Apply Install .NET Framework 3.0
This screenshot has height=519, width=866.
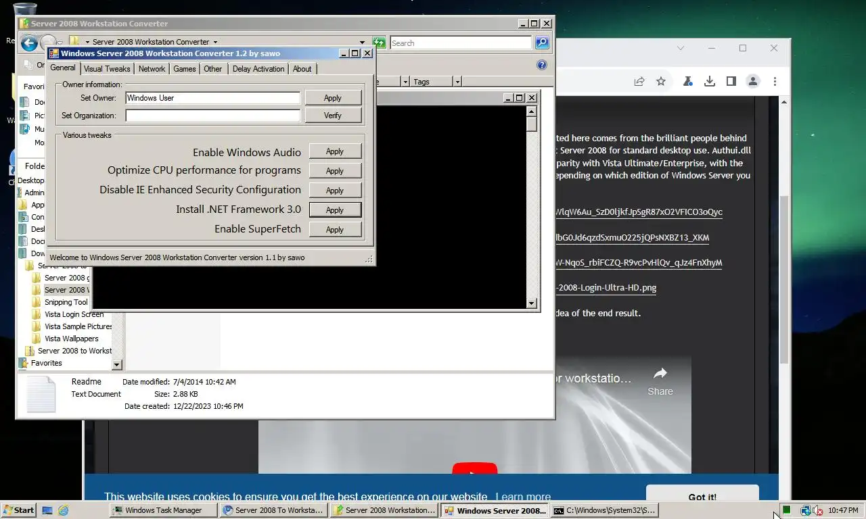point(335,210)
